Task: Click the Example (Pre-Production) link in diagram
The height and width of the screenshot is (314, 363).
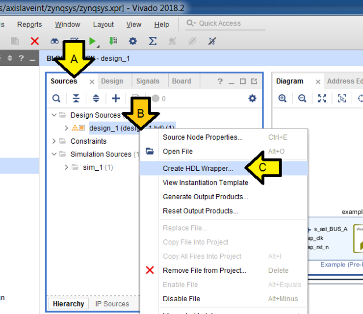Action: 341,264
